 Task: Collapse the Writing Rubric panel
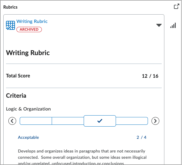159,25
